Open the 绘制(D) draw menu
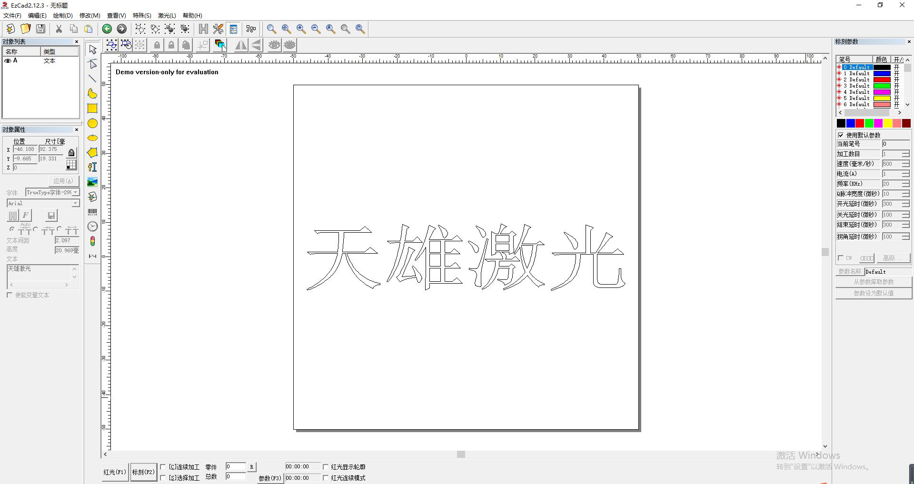Screen dimensions: 914x484 [63, 15]
